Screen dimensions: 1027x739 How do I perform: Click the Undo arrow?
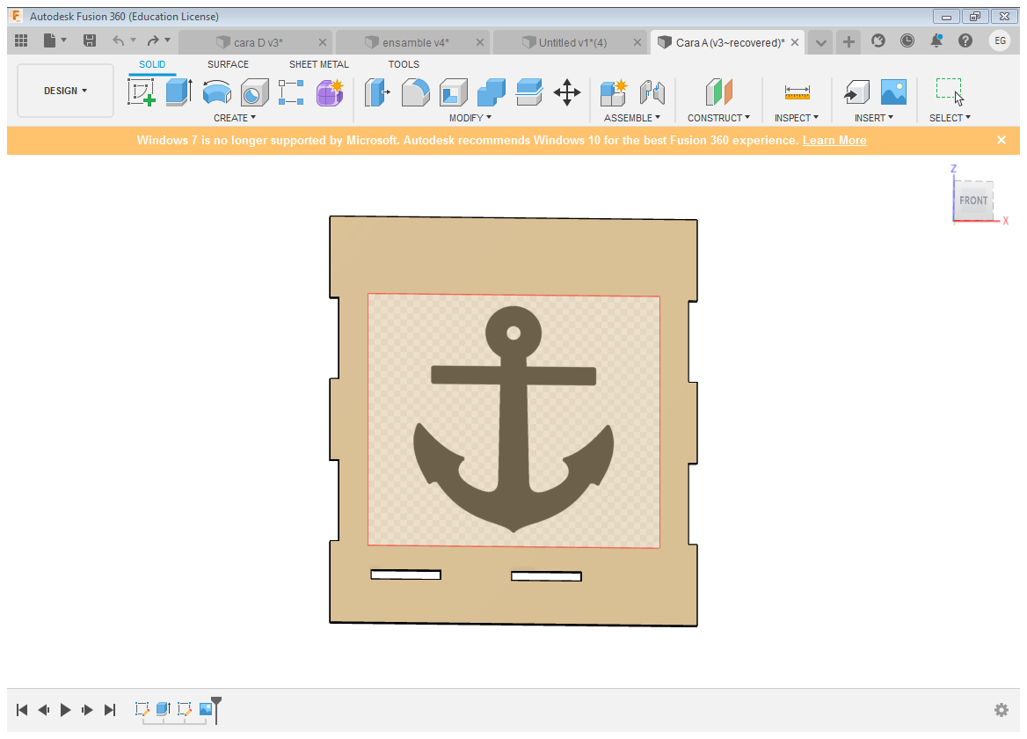coord(119,41)
